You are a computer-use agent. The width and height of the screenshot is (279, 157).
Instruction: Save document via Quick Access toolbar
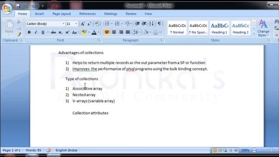(x=18, y=6)
